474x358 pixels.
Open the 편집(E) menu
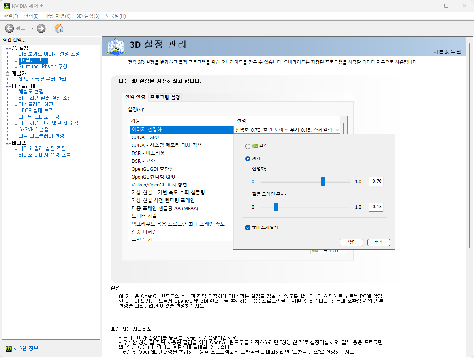pos(31,16)
